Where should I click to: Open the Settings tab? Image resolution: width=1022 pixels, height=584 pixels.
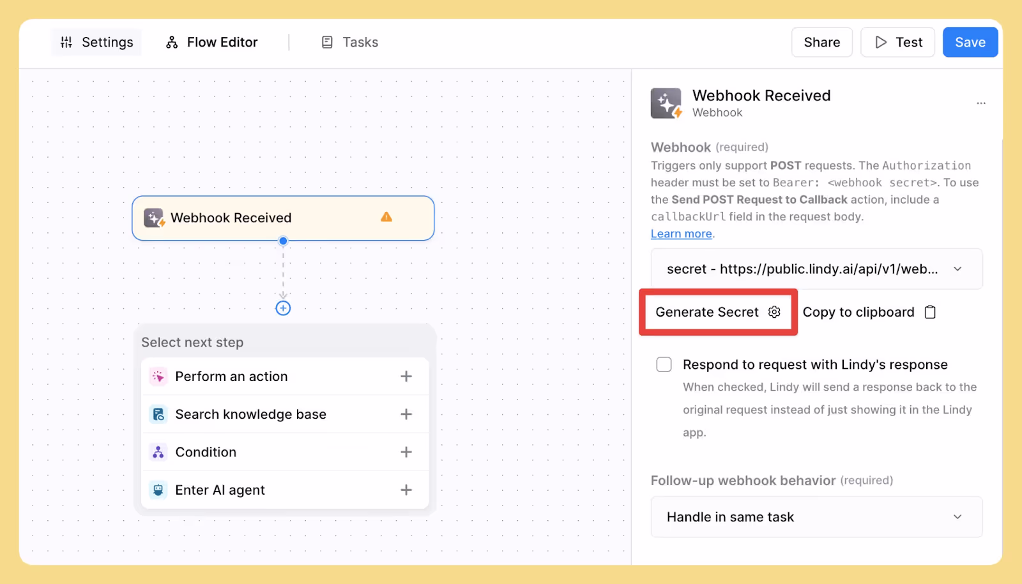(96, 42)
